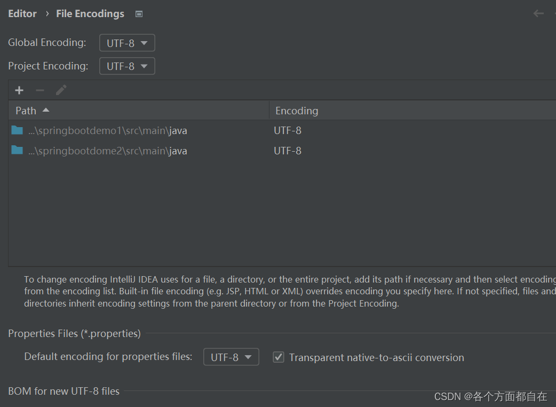Click the BOM for new UTF-8 files section label
This screenshot has width=556, height=407.
63,391
